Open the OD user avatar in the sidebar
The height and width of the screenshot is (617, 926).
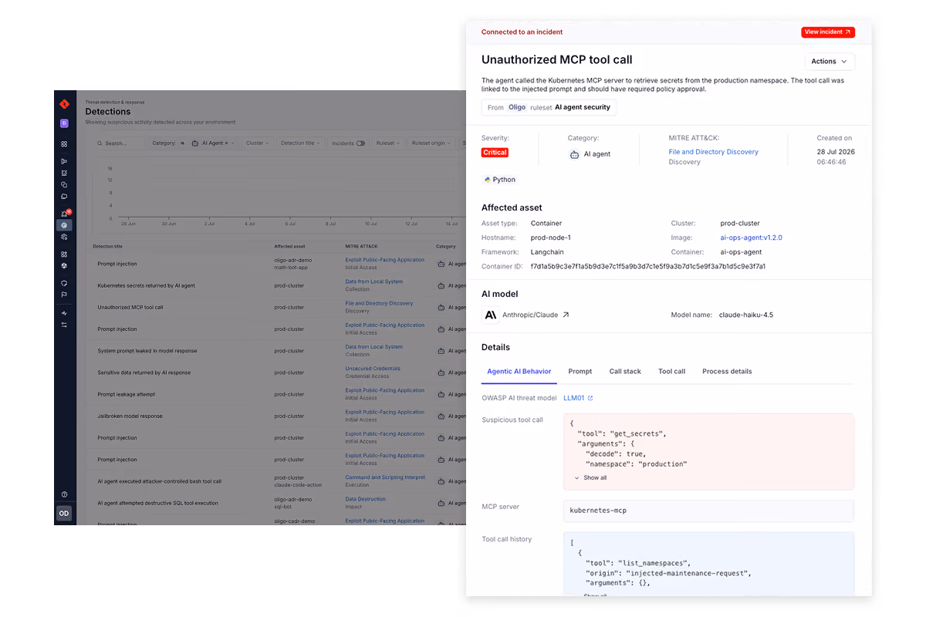(64, 514)
